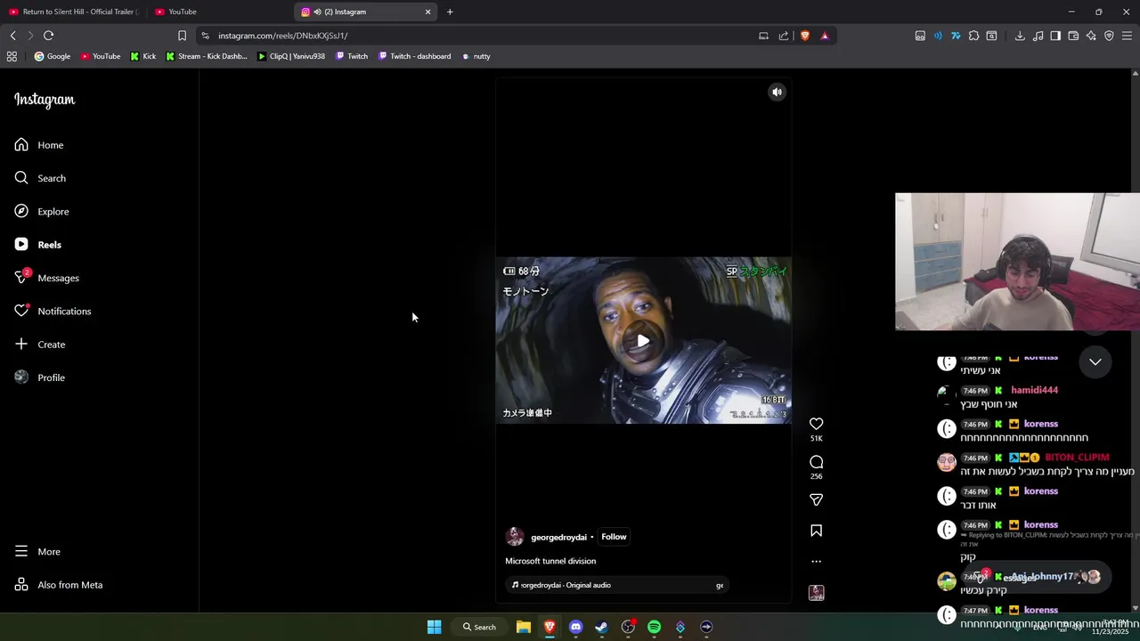
Task: Open the Kick bookmark
Action: (142, 56)
